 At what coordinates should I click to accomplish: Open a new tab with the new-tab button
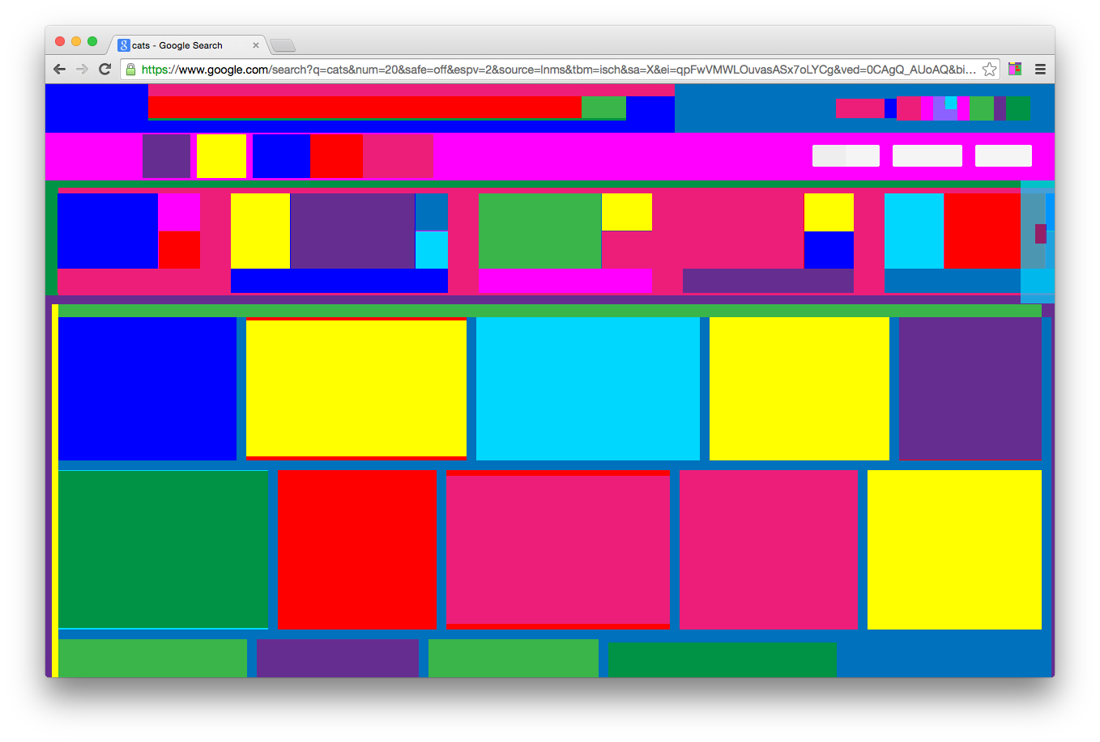coord(283,45)
